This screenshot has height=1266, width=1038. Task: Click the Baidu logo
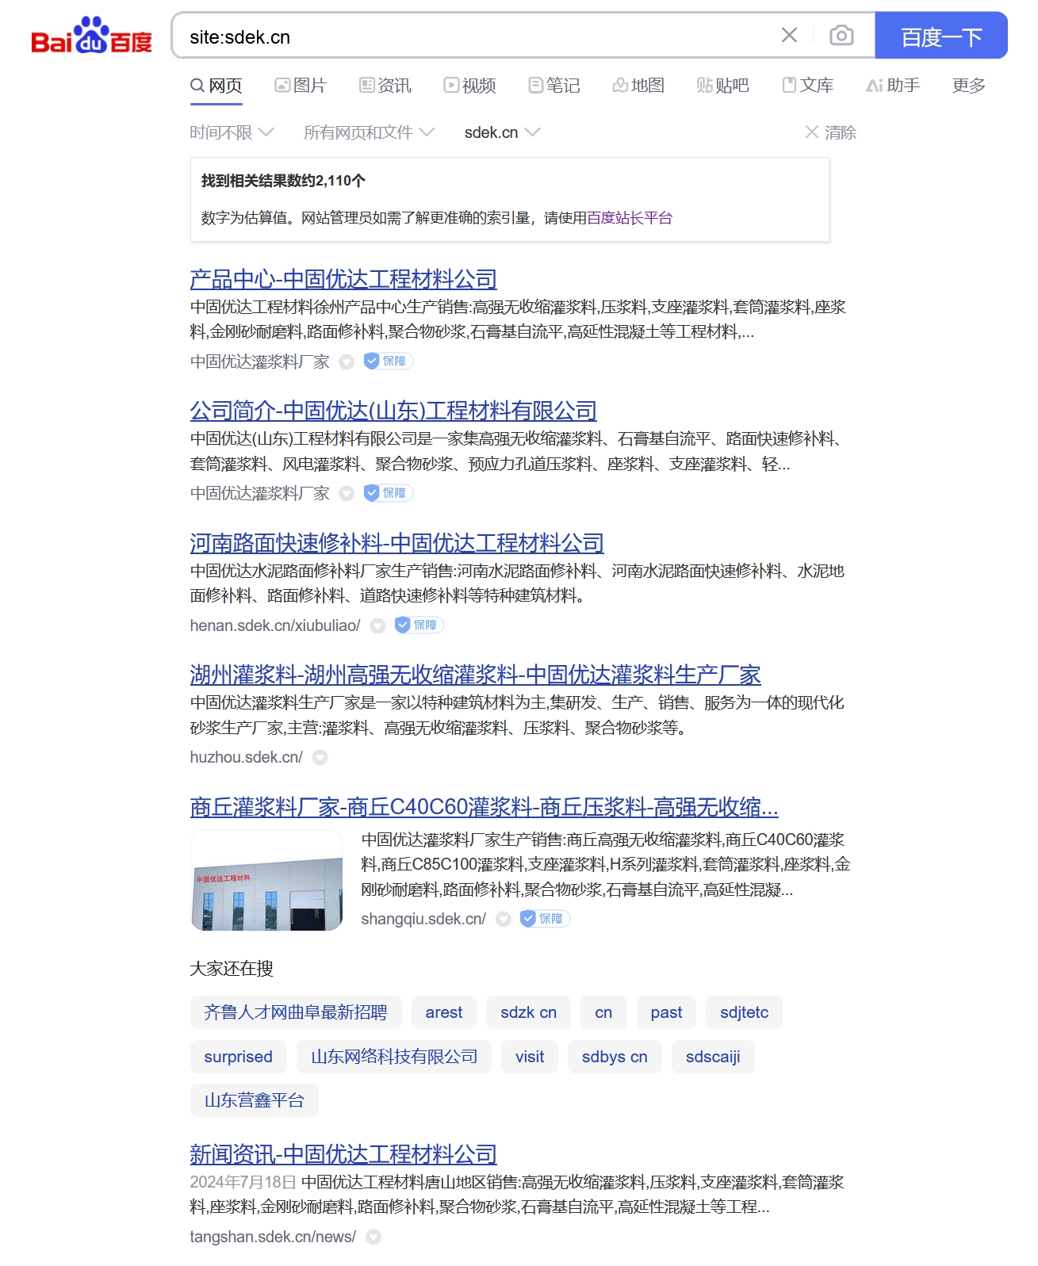coord(91,36)
